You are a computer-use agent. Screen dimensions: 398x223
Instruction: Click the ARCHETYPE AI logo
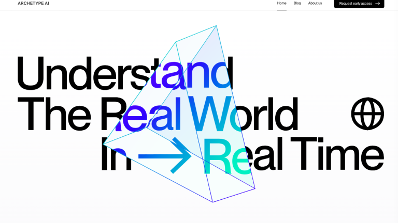[x=34, y=4]
